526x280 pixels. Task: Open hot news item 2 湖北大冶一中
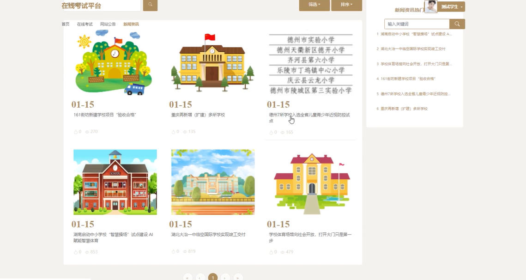411,49
